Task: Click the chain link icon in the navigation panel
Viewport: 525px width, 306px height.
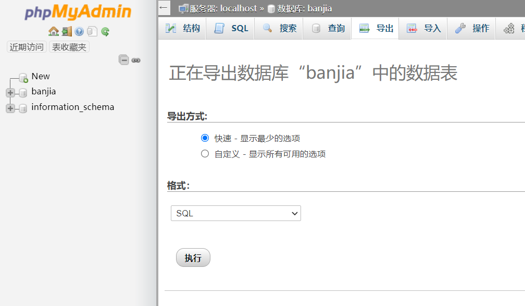Action: pos(136,60)
